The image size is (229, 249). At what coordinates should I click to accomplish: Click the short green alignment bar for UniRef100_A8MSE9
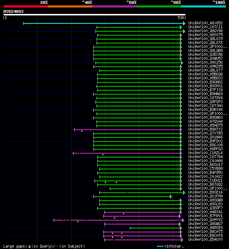(x=156, y=228)
